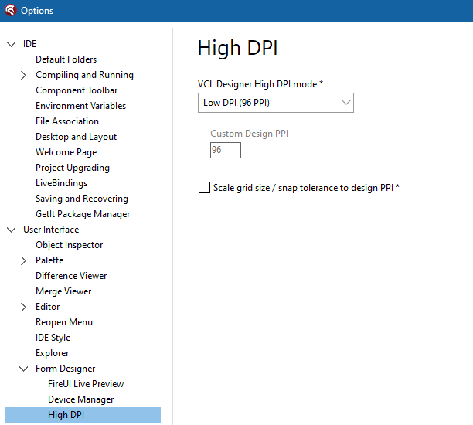Select the User Interface category label
The image size is (473, 425).
[x=51, y=229]
